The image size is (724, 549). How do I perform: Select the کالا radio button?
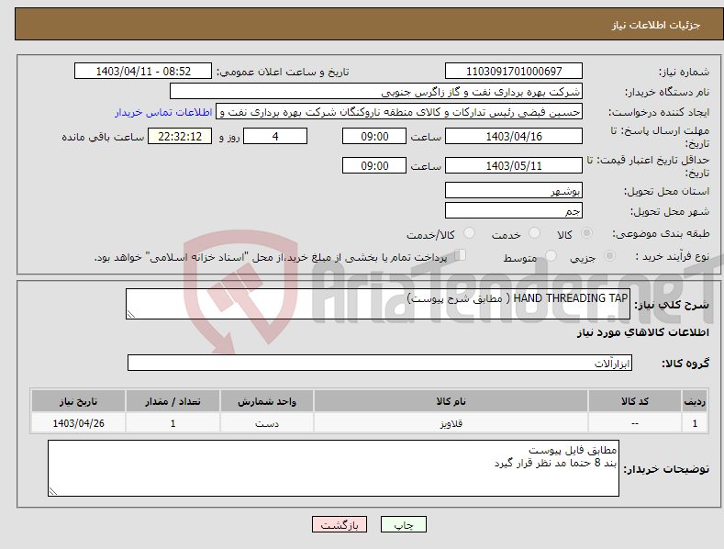coord(586,233)
